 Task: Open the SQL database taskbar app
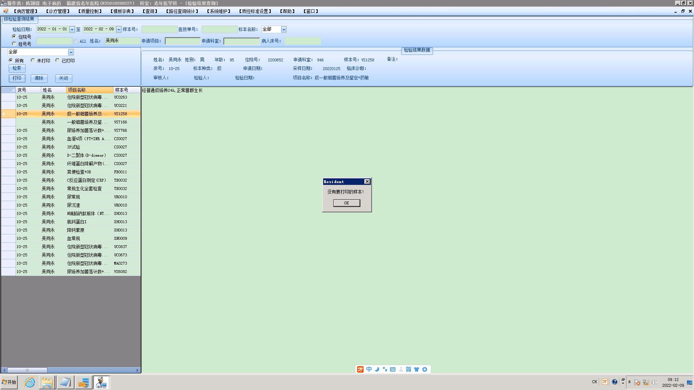click(x=83, y=382)
